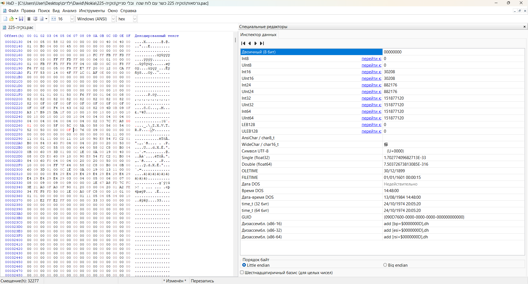Click the Смещение(h): 32277 status text

[20, 281]
